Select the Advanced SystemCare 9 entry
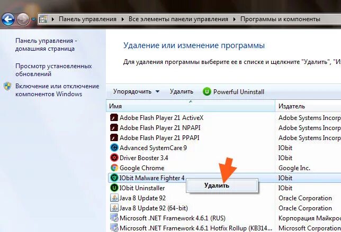 (x=153, y=148)
